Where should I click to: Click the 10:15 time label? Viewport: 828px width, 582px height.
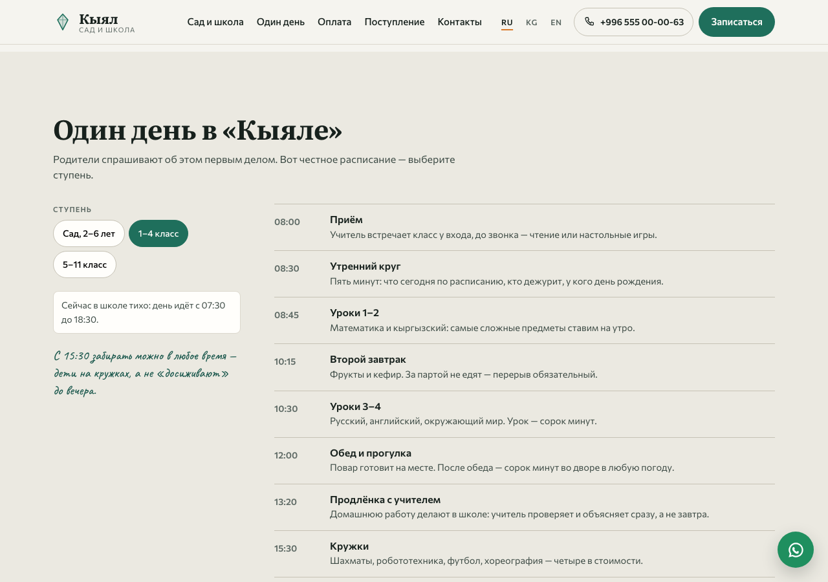[x=285, y=361]
